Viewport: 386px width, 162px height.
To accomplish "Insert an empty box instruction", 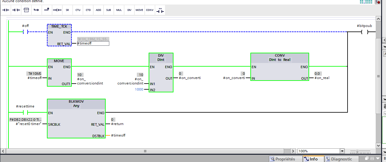I will click(26, 10).
